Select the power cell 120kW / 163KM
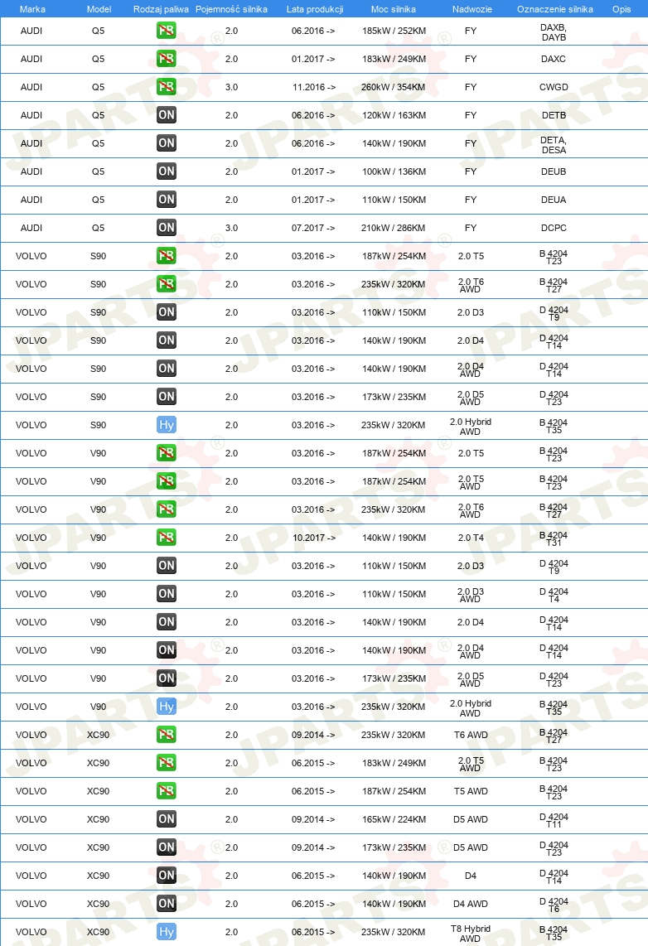 tap(394, 115)
